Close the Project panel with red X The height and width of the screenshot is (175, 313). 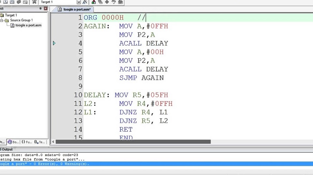tap(45, 8)
